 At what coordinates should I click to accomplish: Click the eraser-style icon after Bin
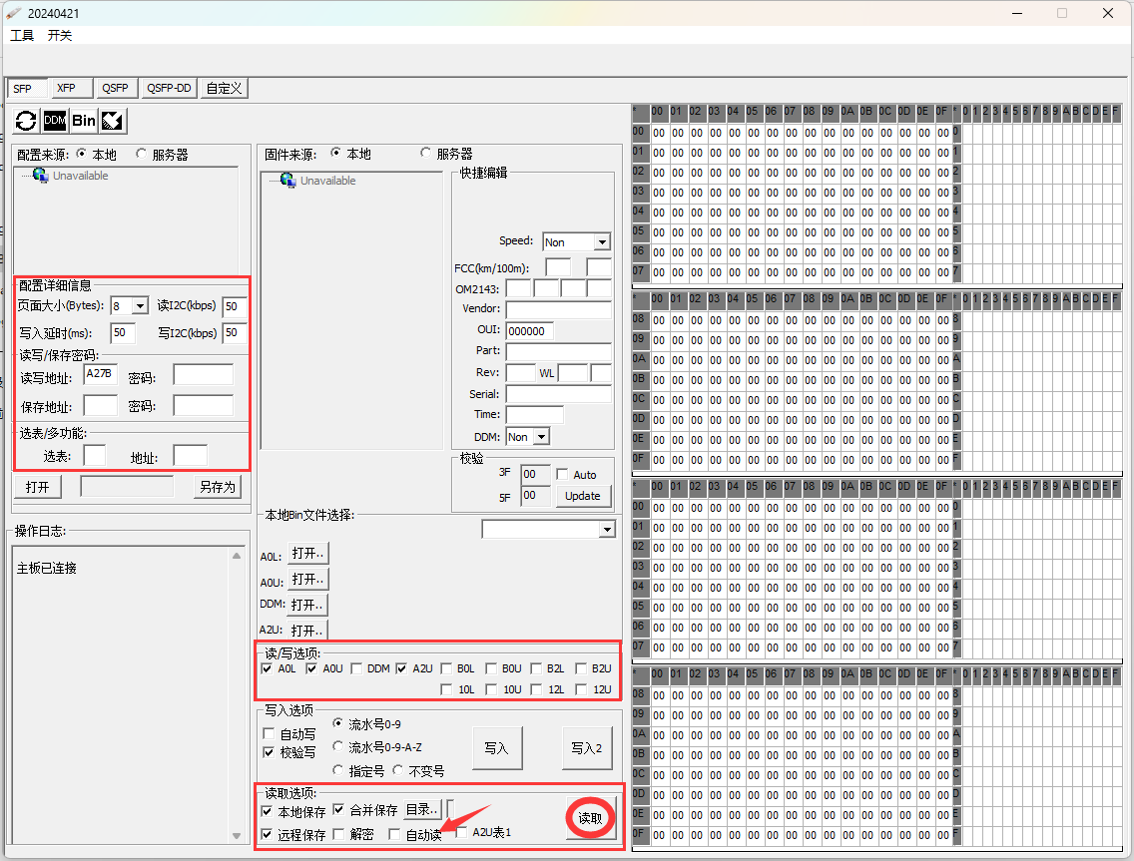(112, 121)
